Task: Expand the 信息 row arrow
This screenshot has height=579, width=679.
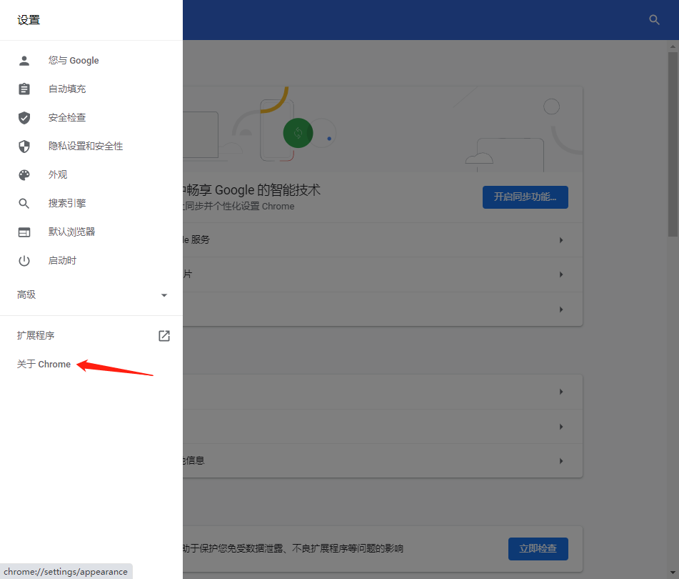Action: coord(561,461)
